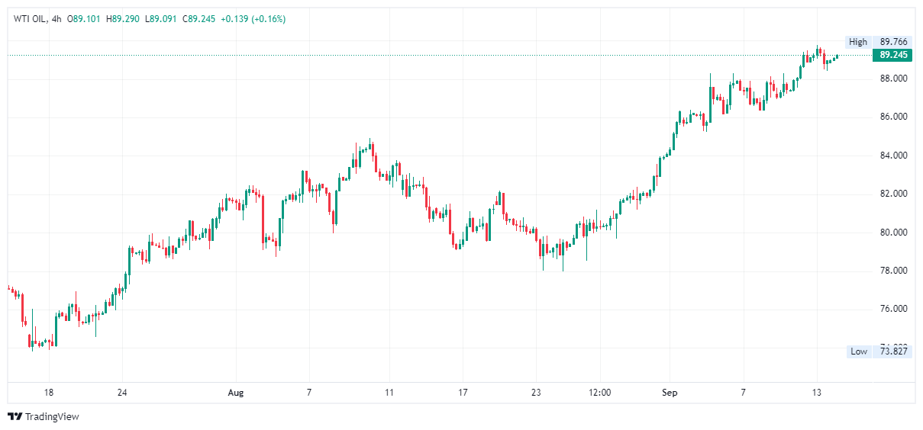Click the Aug label on time axis
Viewport: 923px width, 430px height.
[236, 393]
